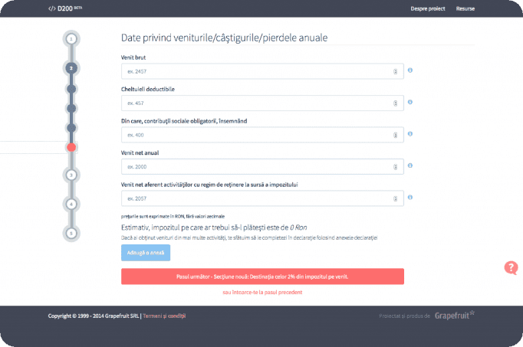Screen dimensions: 523x347
Task: Show info for Venit net anual field
Action: [x=410, y=165]
